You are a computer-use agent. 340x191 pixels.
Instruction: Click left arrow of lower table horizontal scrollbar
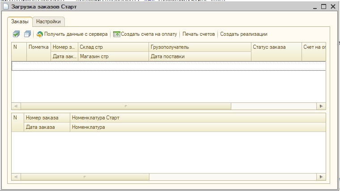(x=16, y=177)
